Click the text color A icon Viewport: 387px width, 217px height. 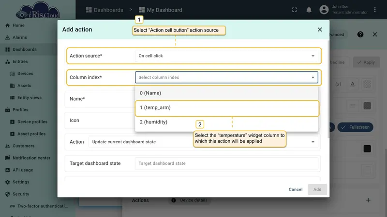pos(353,84)
